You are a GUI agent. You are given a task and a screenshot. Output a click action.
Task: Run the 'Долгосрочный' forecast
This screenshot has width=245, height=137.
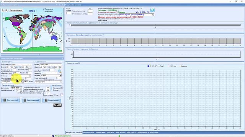pos(11,100)
